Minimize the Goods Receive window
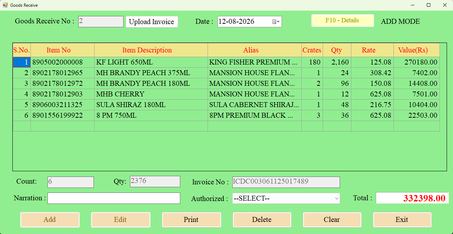 tap(413, 5)
